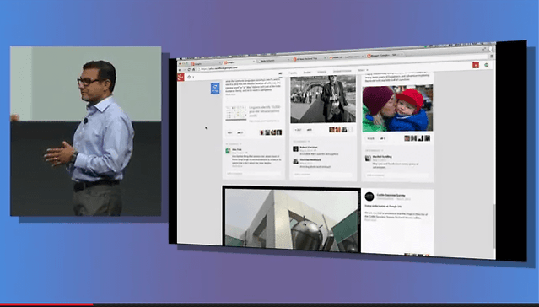Image resolution: width=539 pixels, height=307 pixels.
Task: Click +1 on black-and-white photo post
Action: [x=298, y=130]
